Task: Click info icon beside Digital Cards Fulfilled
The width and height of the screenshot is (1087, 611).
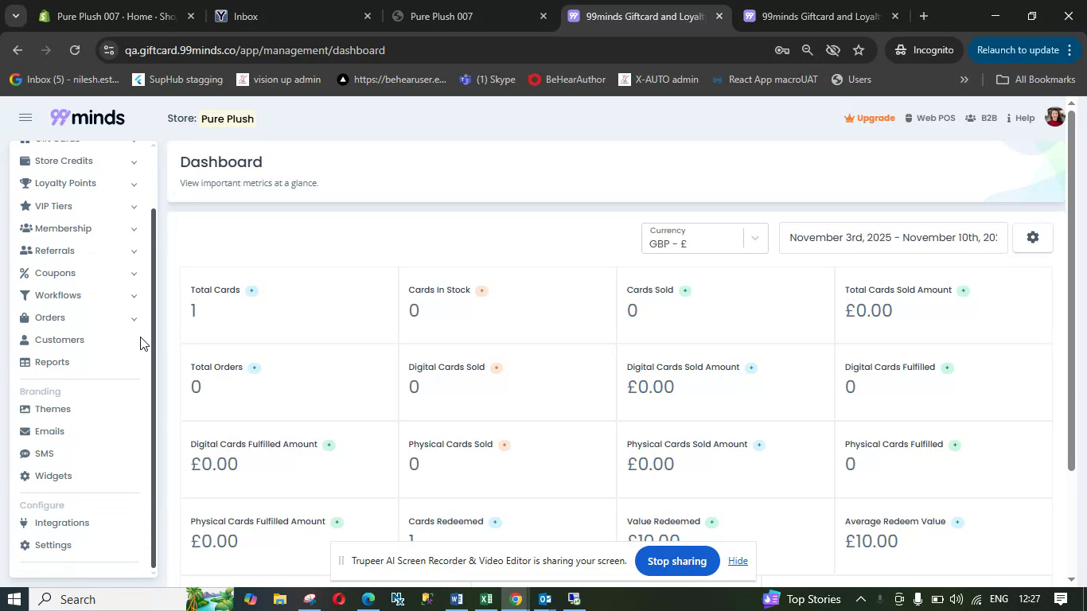Action: pos(947,368)
